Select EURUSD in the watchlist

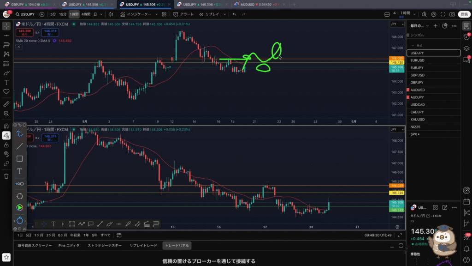[433, 60]
